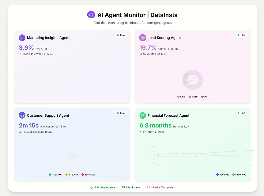Image resolution: width=264 pixels, height=196 pixels.
Task: Click "+14% MoM growth" text
Action: [152, 132]
